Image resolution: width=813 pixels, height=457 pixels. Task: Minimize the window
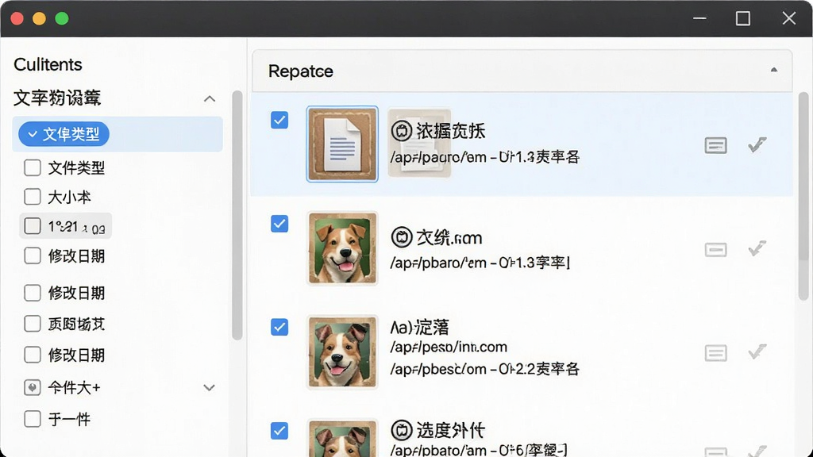click(x=699, y=19)
